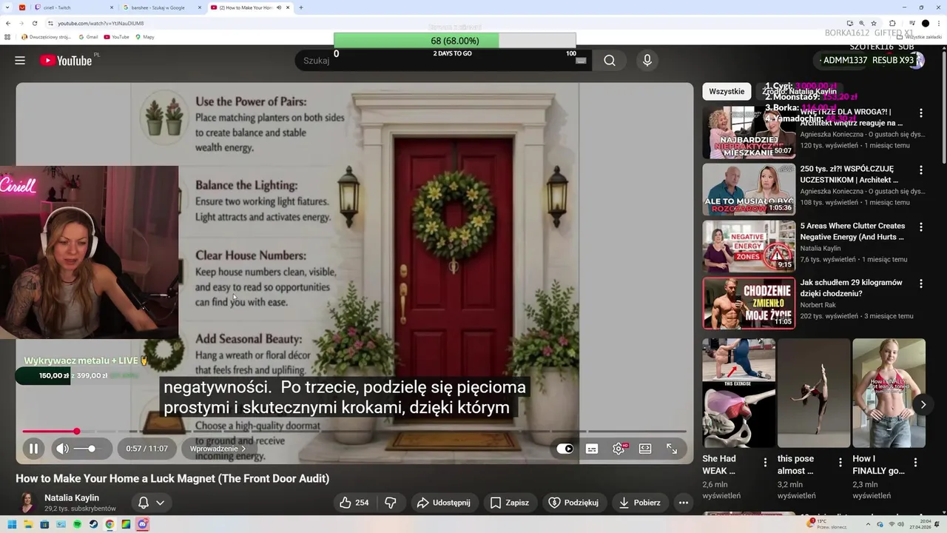Go to YouTube home via logo
Screen dimensions: 947x533
[66, 61]
